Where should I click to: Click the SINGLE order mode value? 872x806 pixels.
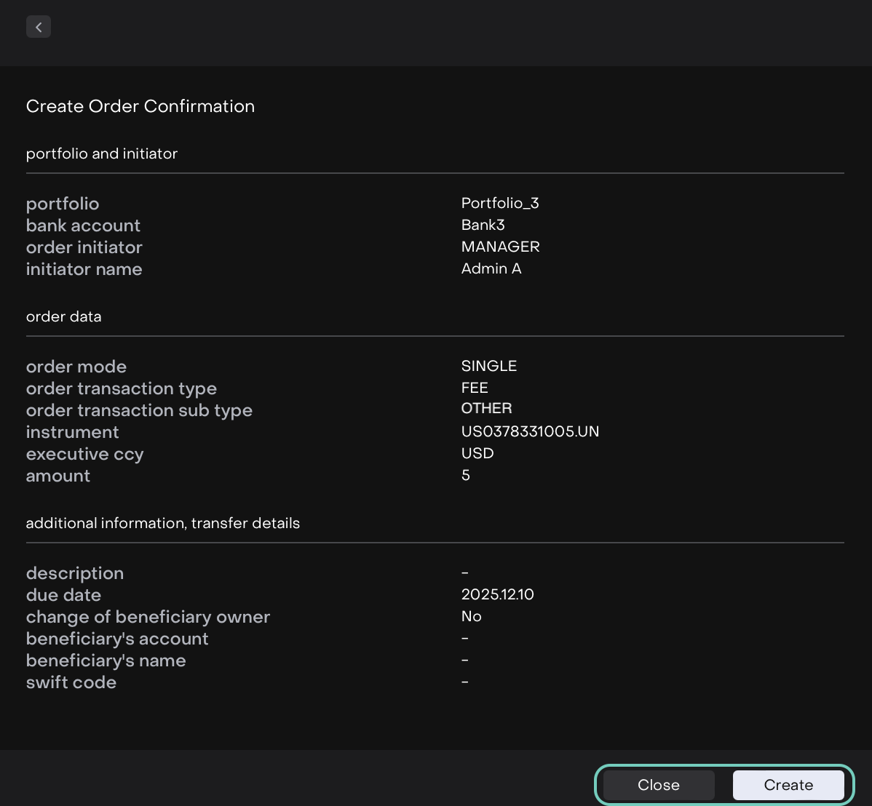488,366
